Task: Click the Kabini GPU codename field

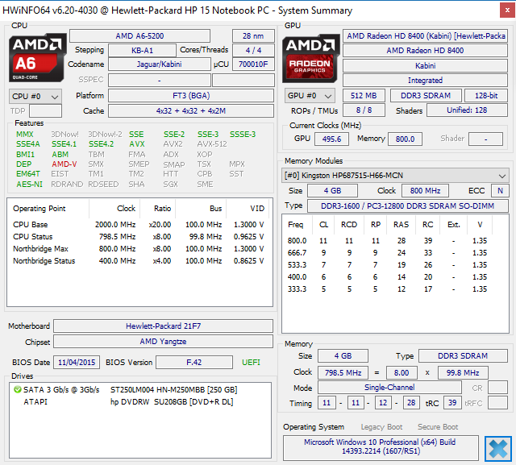Action: [x=425, y=66]
